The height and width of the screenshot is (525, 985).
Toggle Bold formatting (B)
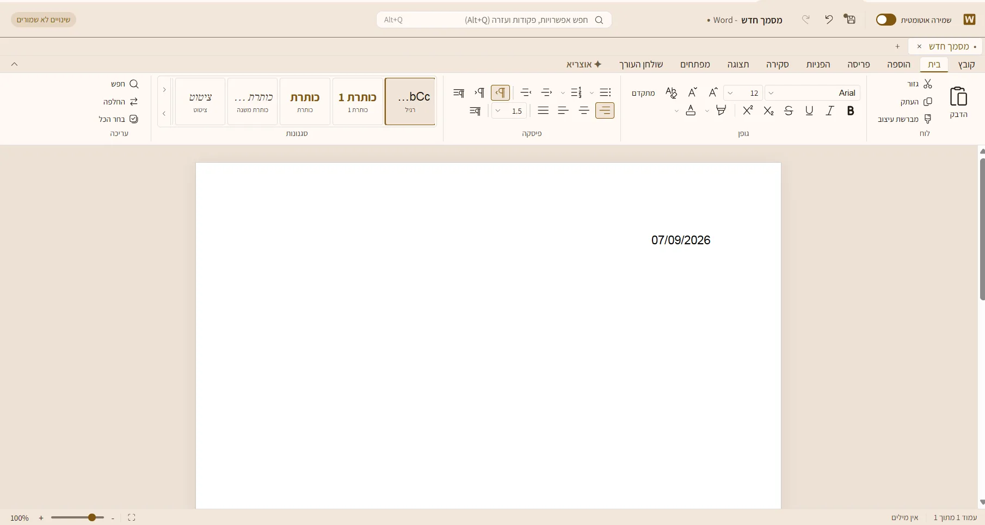pos(851,111)
